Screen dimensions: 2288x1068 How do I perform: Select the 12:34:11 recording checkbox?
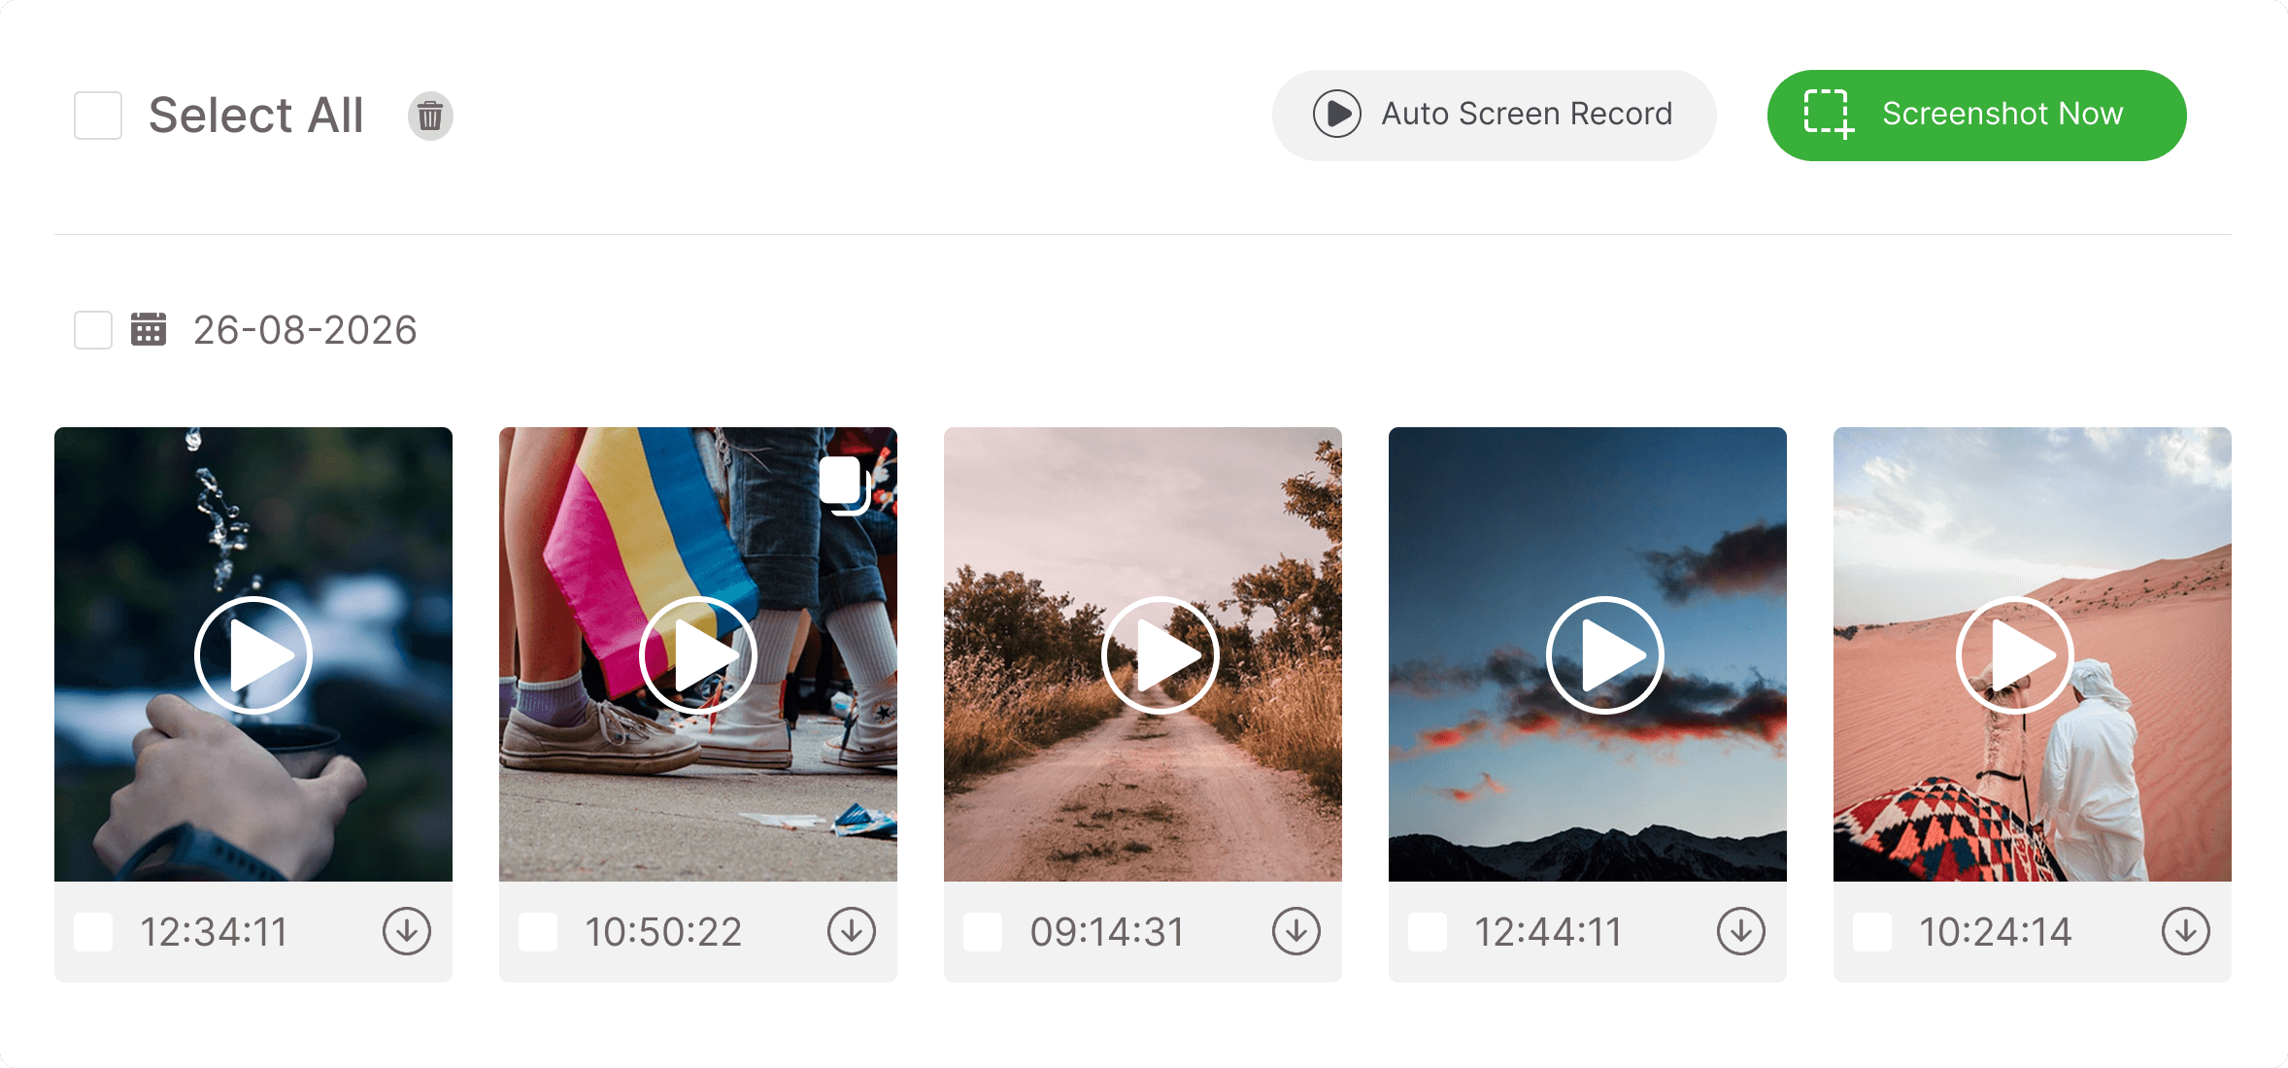93,932
